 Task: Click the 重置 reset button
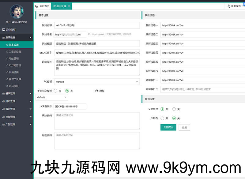coord(184,127)
